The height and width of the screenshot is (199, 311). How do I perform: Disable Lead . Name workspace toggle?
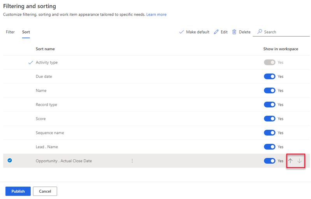270,147
